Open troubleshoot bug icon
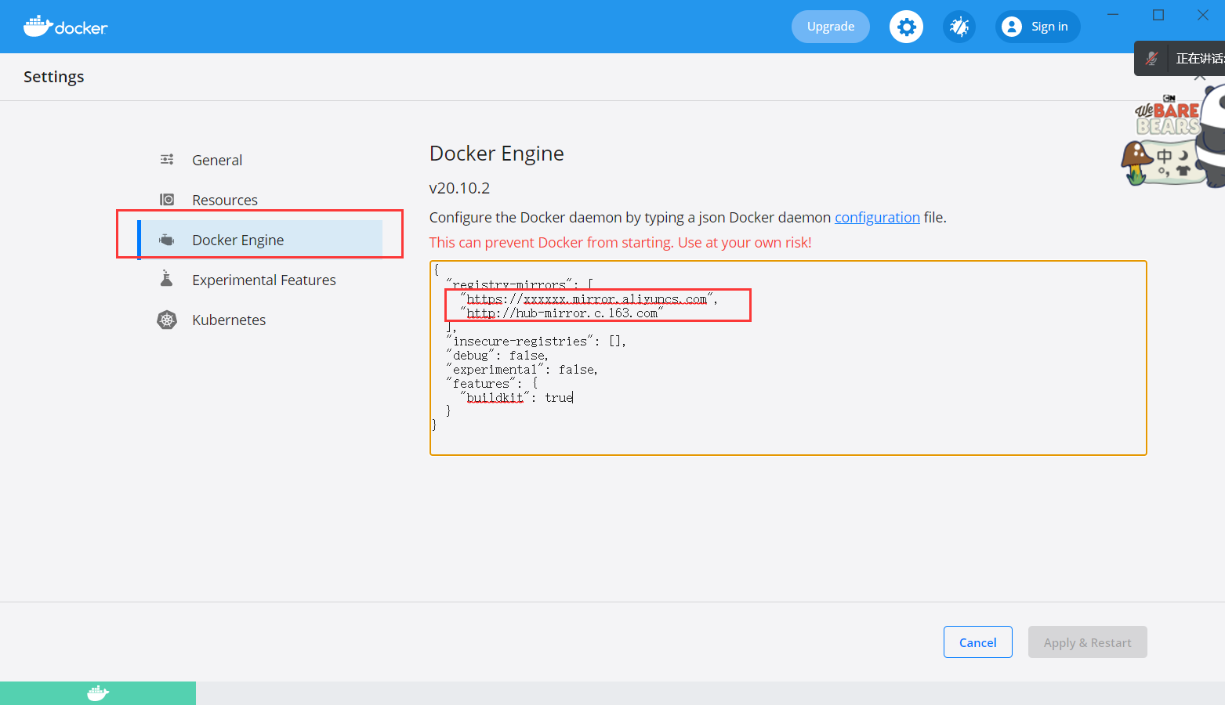The image size is (1225, 705). point(959,27)
